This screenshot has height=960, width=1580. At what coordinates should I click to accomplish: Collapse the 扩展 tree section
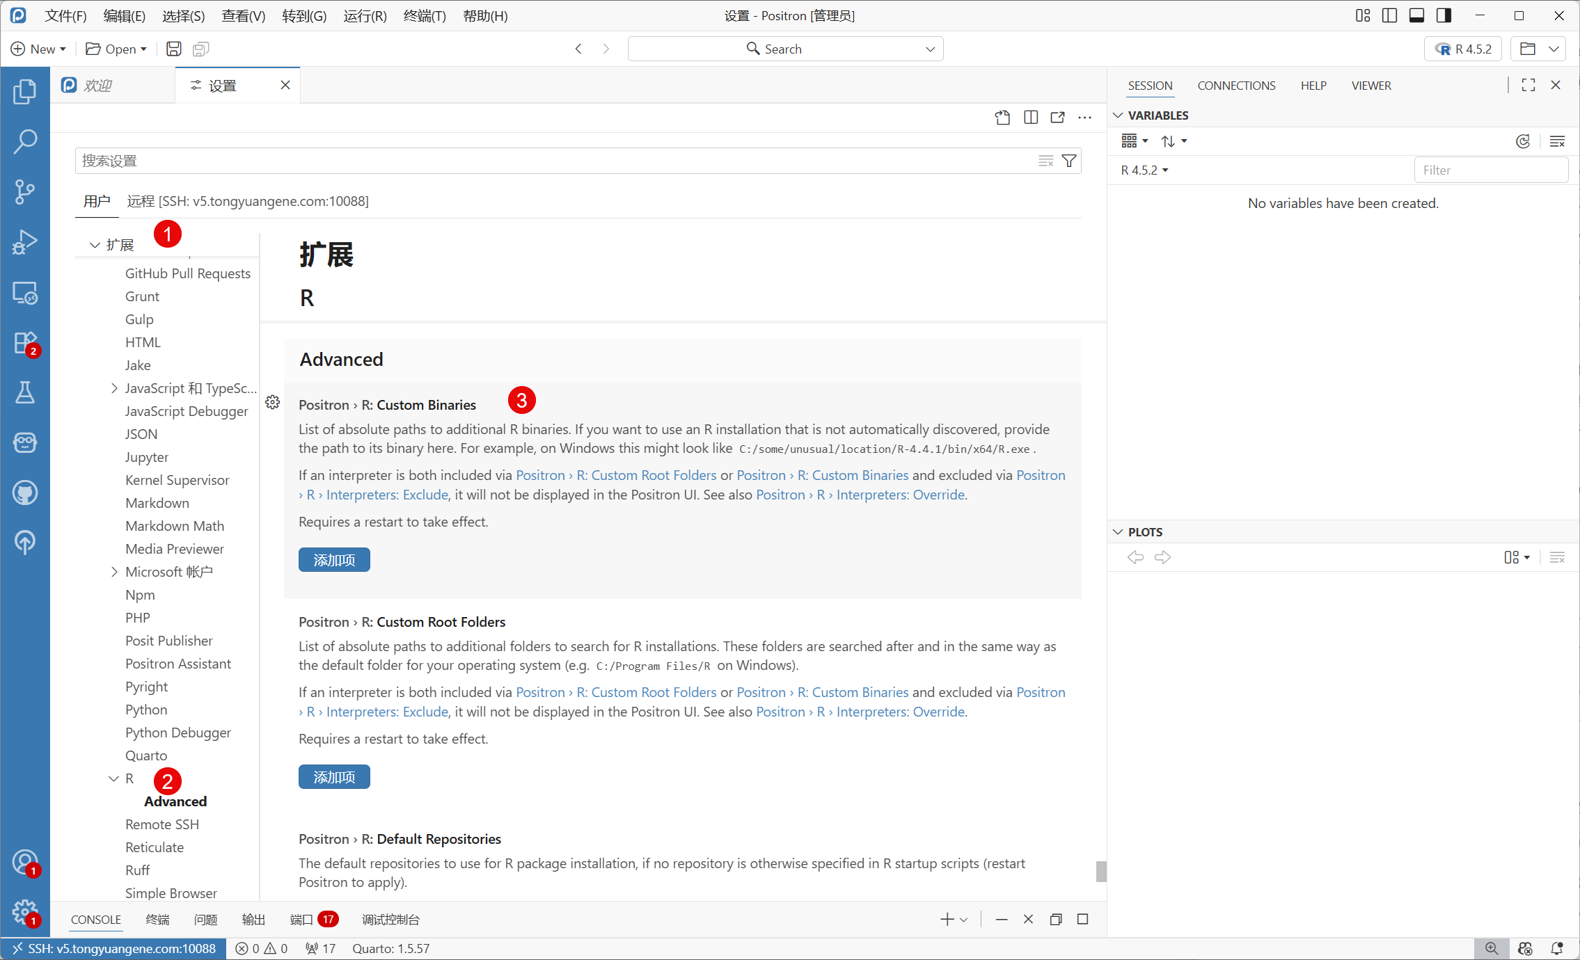pyautogui.click(x=95, y=245)
